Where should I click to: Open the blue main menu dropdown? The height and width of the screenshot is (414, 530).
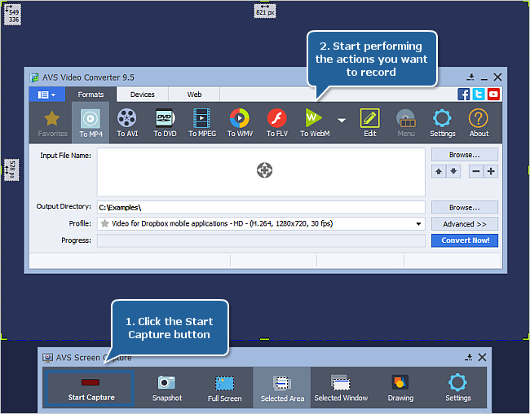(x=47, y=95)
